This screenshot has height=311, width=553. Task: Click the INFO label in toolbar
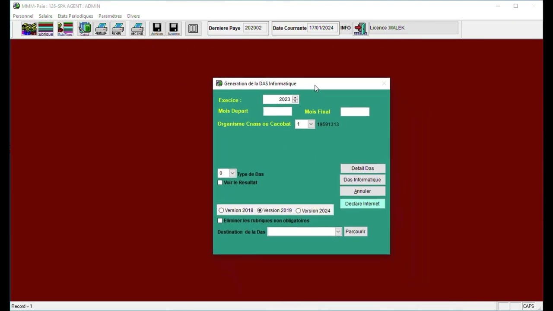[346, 28]
